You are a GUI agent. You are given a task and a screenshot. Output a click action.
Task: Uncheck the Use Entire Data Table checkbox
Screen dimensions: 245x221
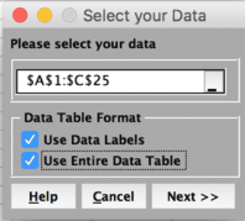pos(30,161)
